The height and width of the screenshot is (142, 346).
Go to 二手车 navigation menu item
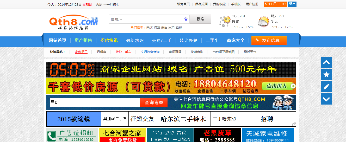212,41
